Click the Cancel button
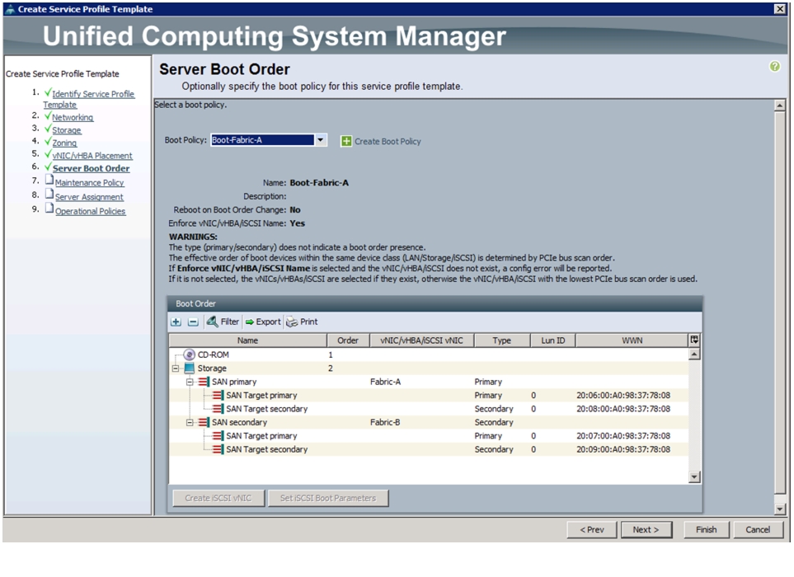Image resolution: width=794 pixels, height=577 pixels. (x=758, y=529)
